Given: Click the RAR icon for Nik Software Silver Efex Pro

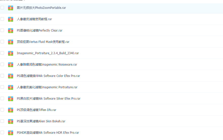Looking at the screenshot, I should [11, 99].
